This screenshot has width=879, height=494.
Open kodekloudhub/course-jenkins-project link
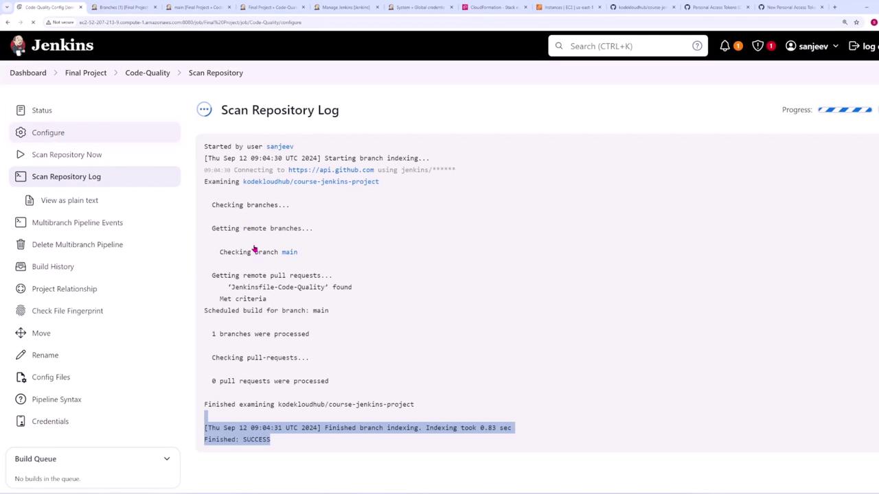(310, 182)
